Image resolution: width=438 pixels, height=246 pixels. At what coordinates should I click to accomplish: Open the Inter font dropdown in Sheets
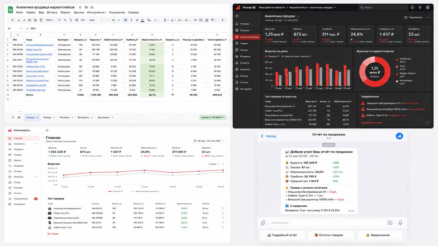pyautogui.click(x=96, y=20)
